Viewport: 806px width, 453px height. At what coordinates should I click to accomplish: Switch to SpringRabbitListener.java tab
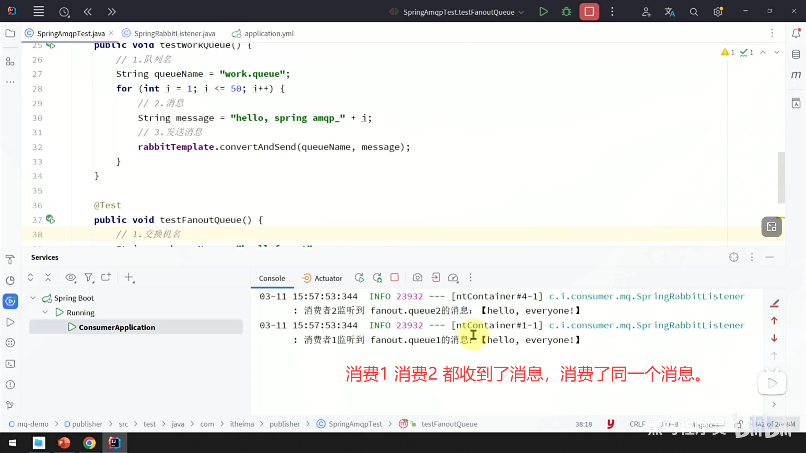tap(174, 34)
